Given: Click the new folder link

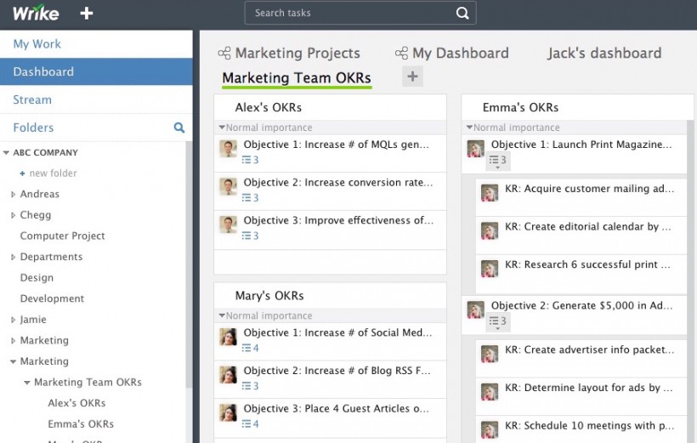Looking at the screenshot, I should 53,173.
